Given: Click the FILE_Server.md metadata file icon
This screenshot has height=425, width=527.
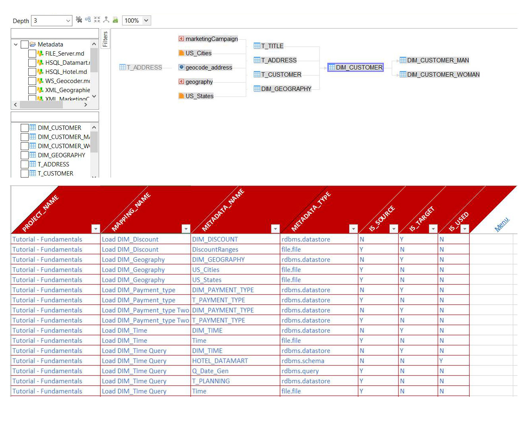Looking at the screenshot, I should [x=40, y=53].
